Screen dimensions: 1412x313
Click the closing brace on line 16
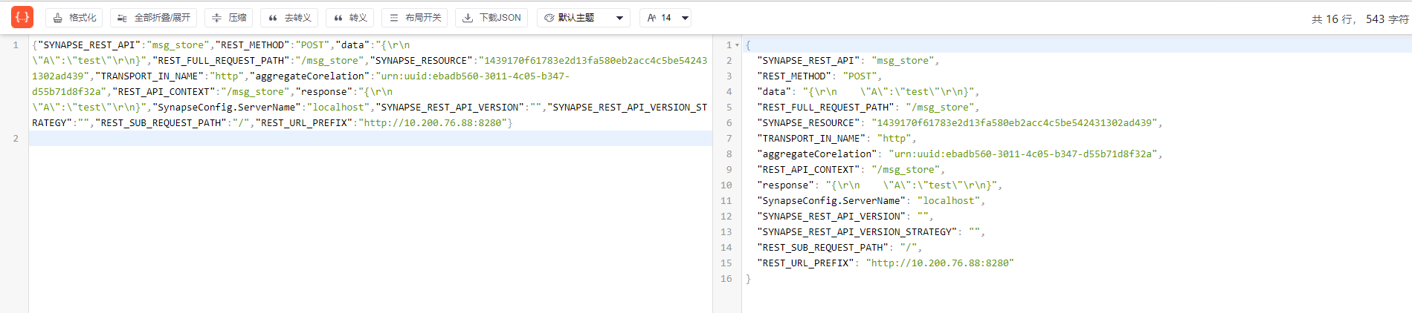pyautogui.click(x=748, y=279)
